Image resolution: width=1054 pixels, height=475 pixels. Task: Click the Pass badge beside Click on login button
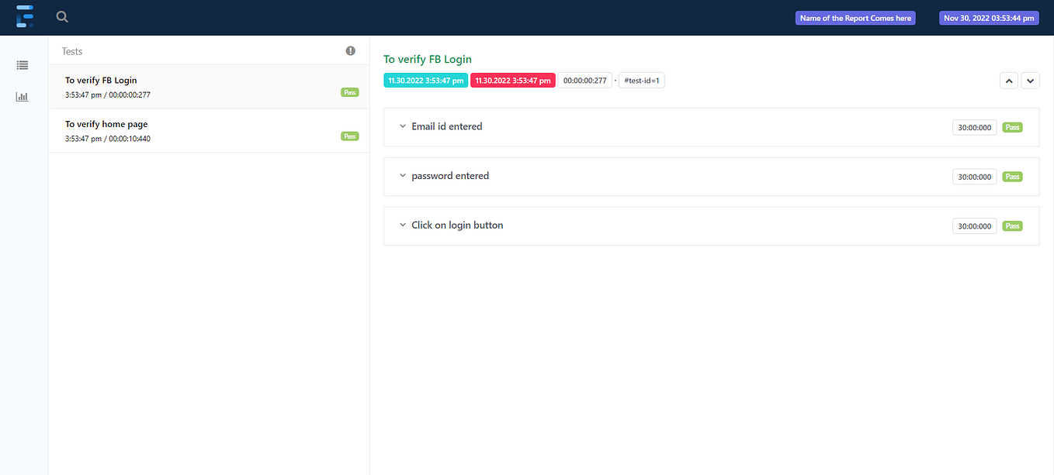[1012, 225]
